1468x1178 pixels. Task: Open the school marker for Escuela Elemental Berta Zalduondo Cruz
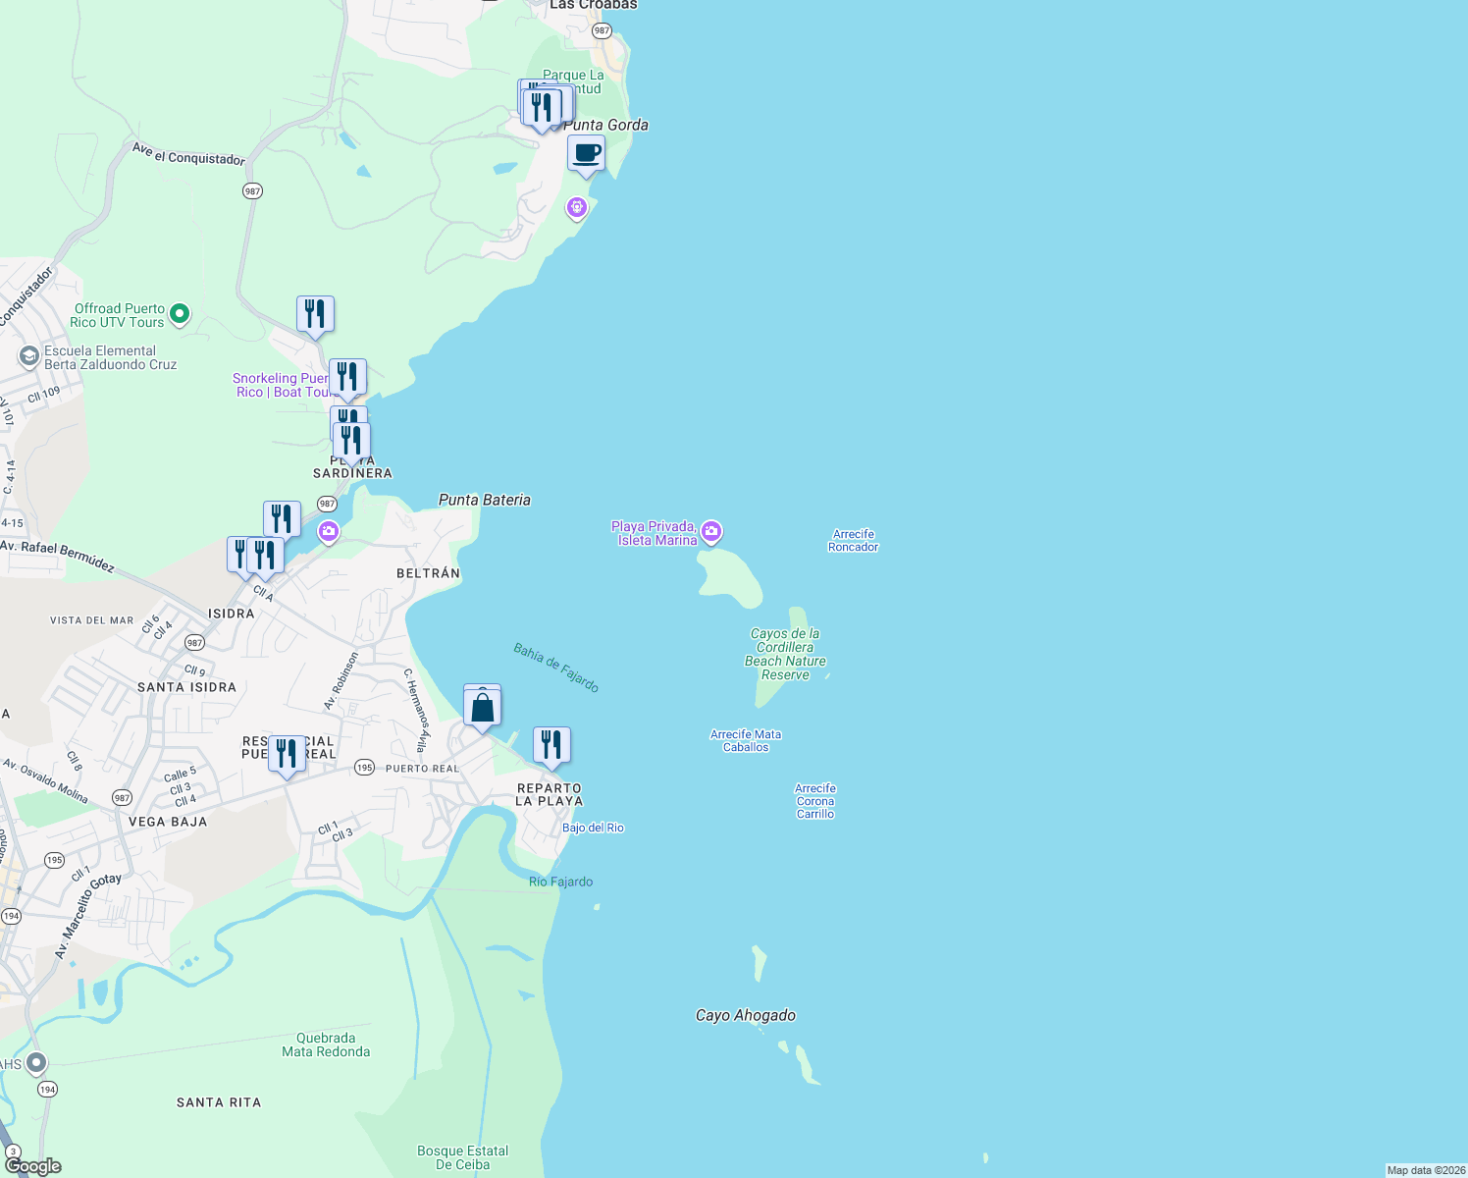pos(30,357)
